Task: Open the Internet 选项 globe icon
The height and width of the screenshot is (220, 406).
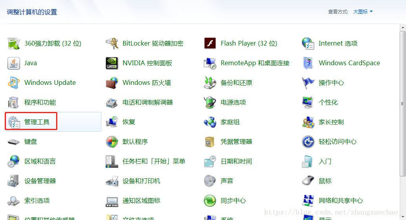Action: pyautogui.click(x=308, y=43)
